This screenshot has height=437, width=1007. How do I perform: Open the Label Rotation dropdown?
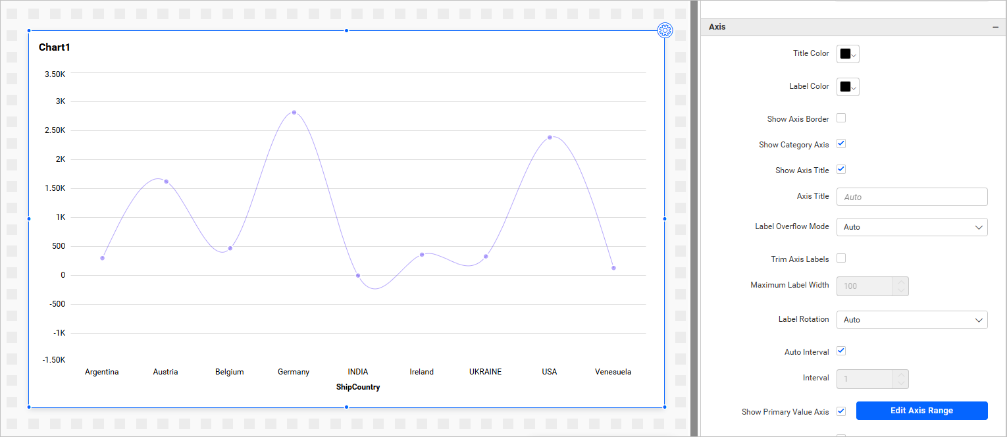point(912,320)
